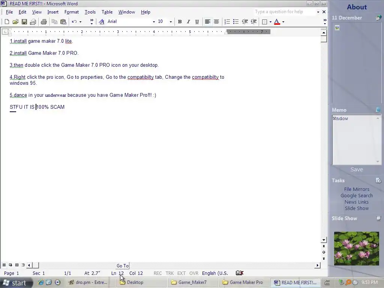Switch to Print Layout view icon

point(17,265)
